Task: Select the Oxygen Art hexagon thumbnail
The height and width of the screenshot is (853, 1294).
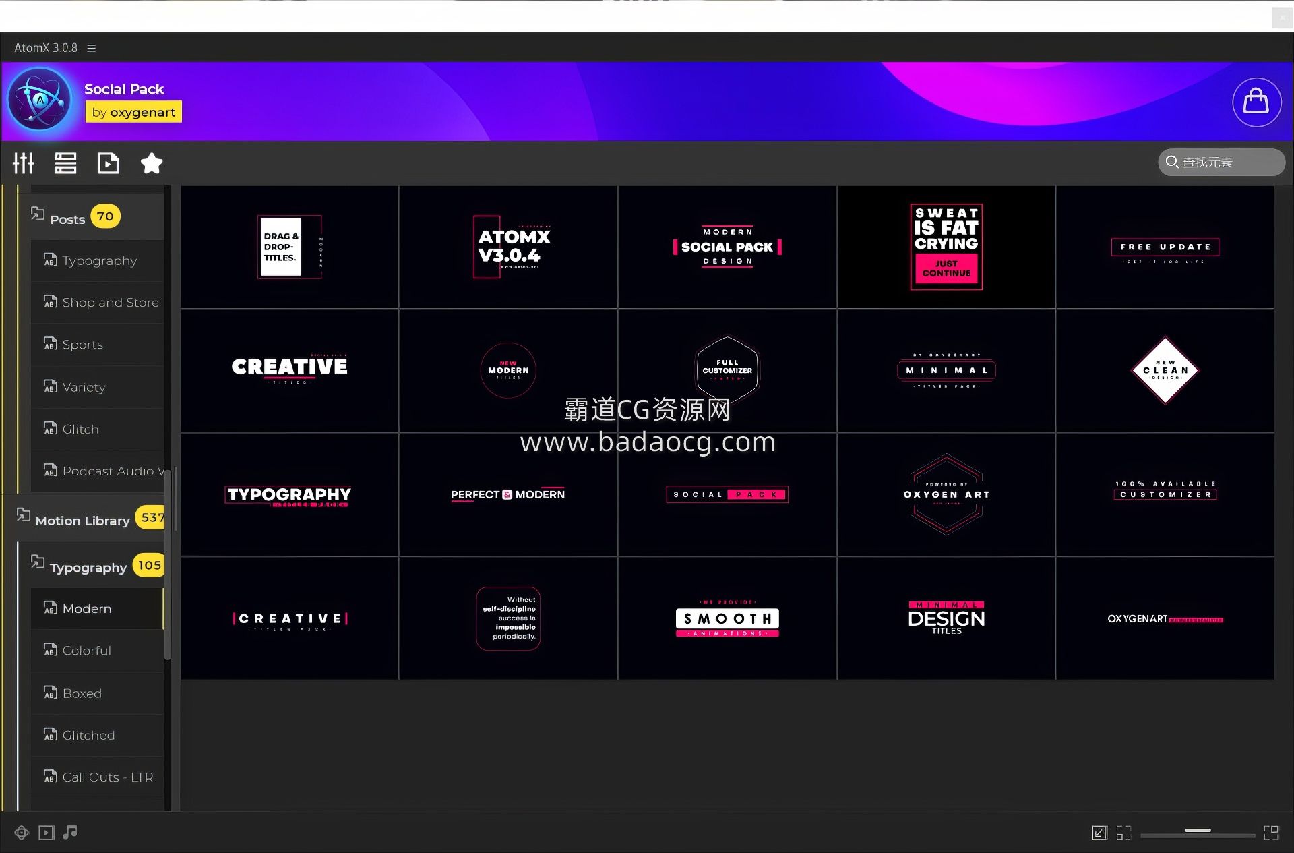Action: pos(946,494)
